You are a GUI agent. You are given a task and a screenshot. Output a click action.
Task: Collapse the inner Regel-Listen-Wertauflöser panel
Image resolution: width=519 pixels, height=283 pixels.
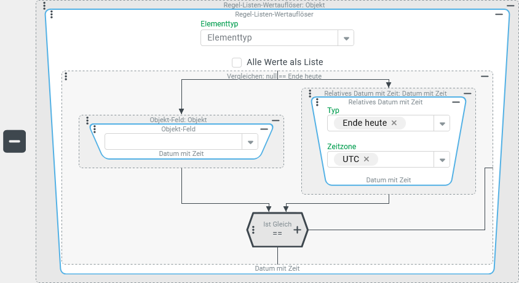pos(499,14)
